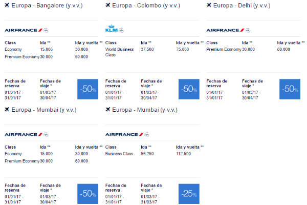Click the 112.500 round trip Business Class price
The width and height of the screenshot is (307, 205).
pyautogui.click(x=184, y=154)
